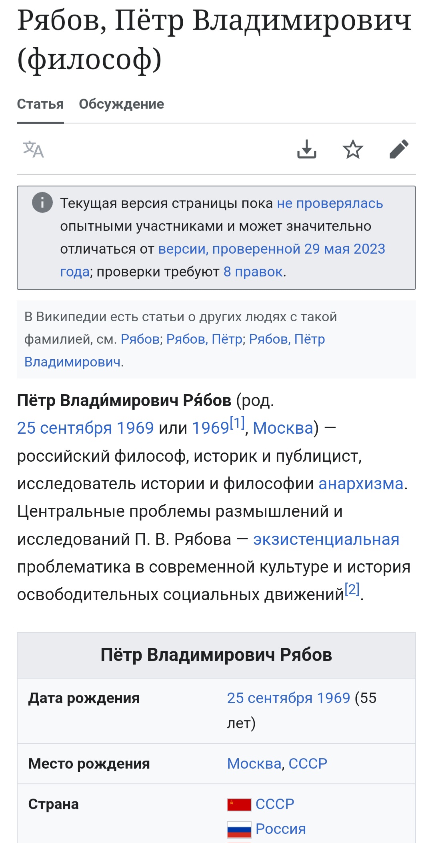Select the Статья tab

pyautogui.click(x=40, y=104)
